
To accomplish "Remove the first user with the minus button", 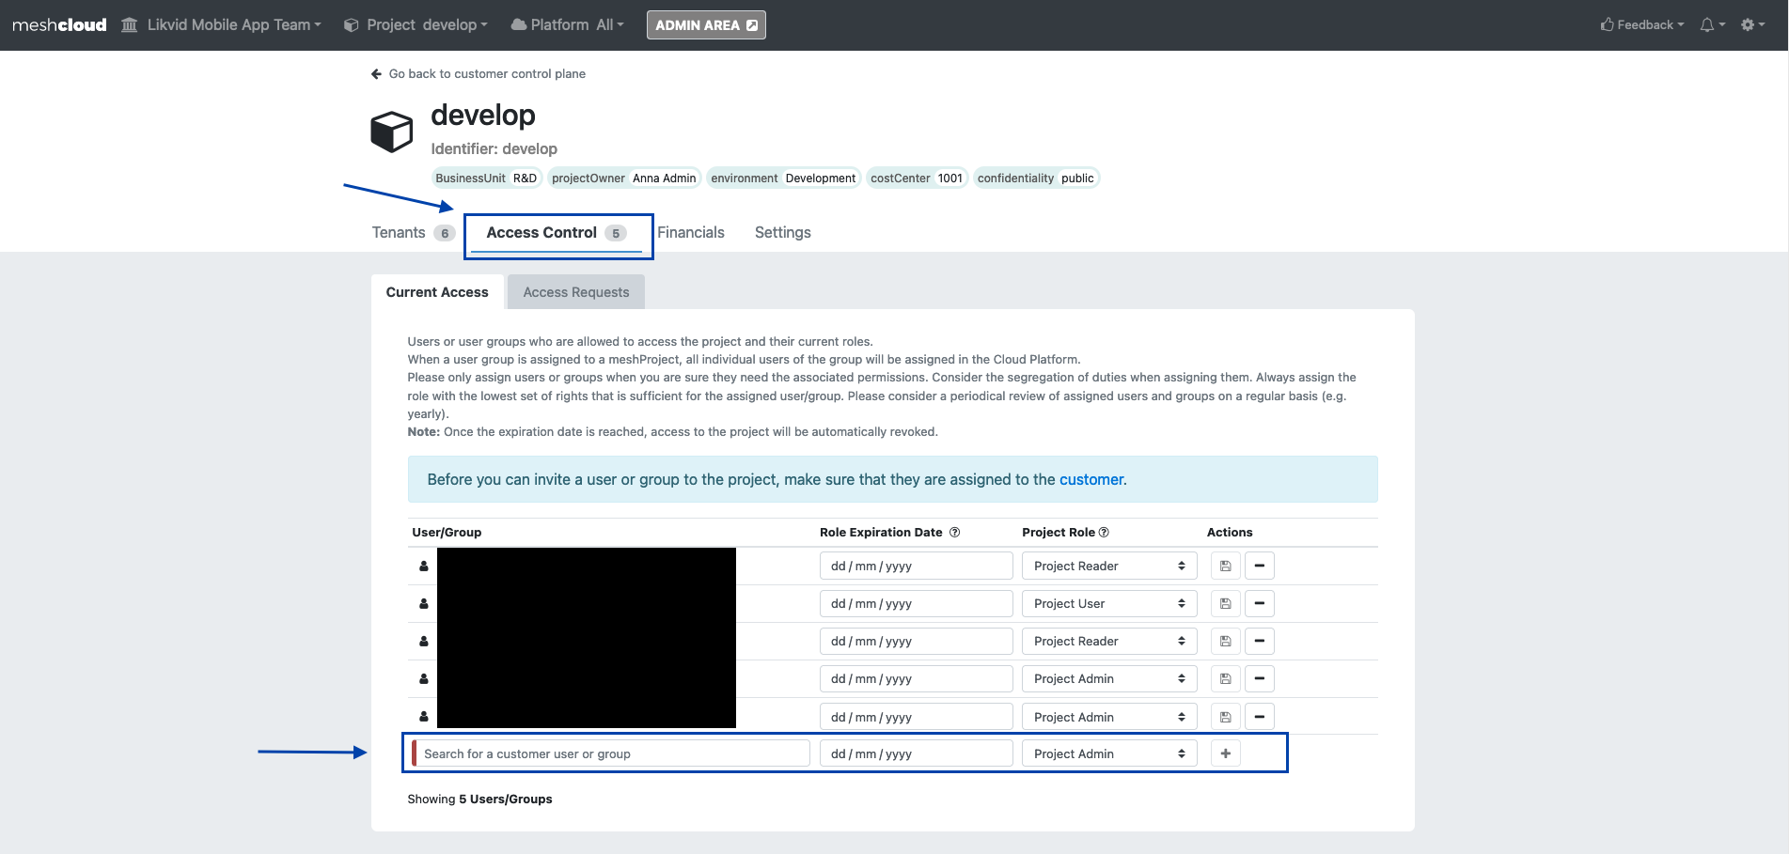I will (1259, 567).
